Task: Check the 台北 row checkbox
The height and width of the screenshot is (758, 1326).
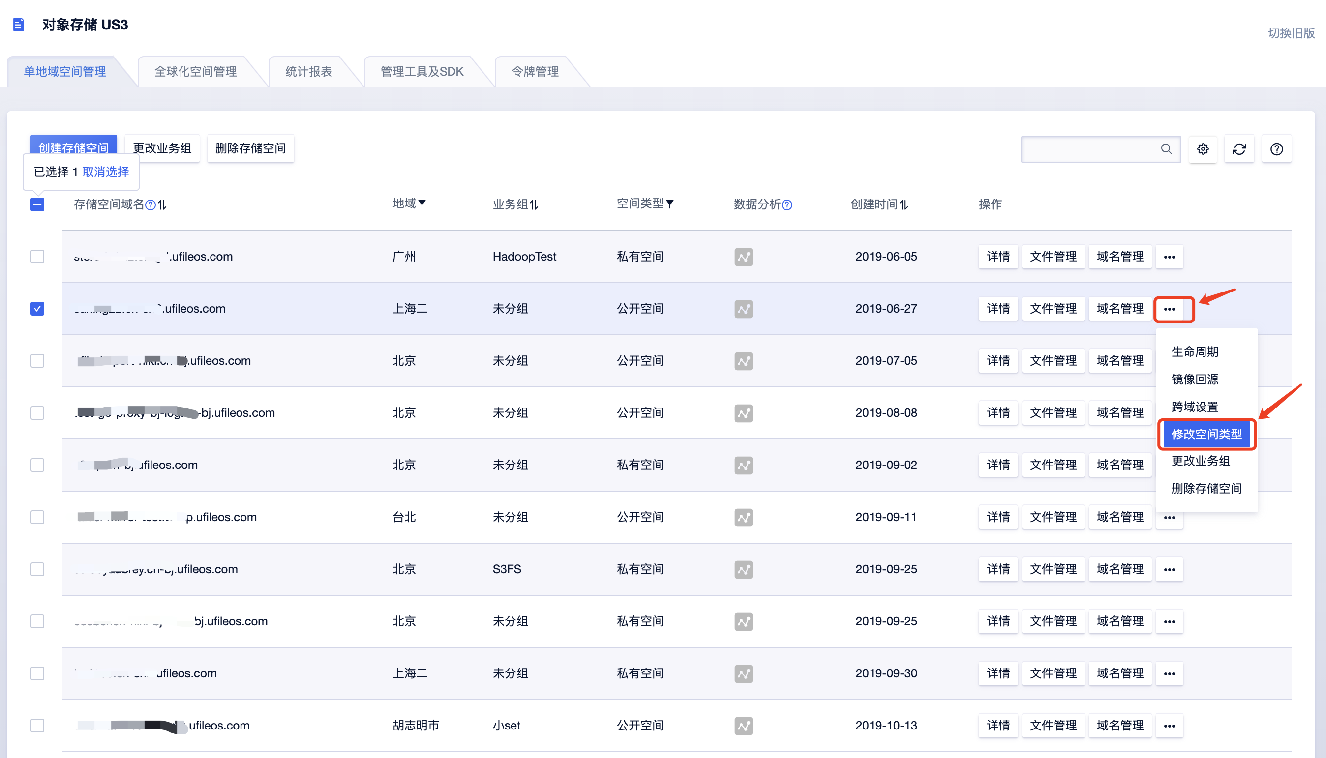Action: click(37, 517)
